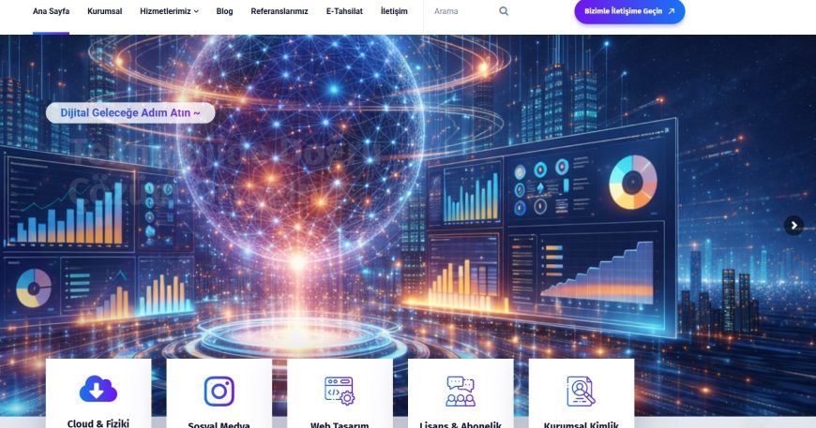Click the Bizimle İletişime Geçin button
Screen dimensions: 816x428
pyautogui.click(x=629, y=11)
